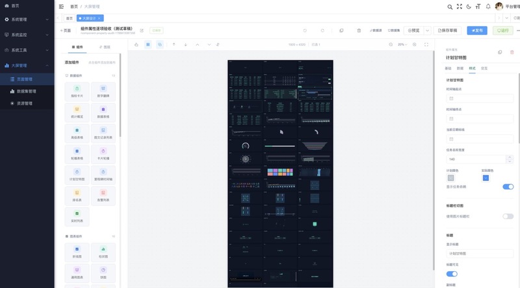Switch to the 数据 tab in properties panel
This screenshot has width=520, height=288.
pyautogui.click(x=460, y=68)
